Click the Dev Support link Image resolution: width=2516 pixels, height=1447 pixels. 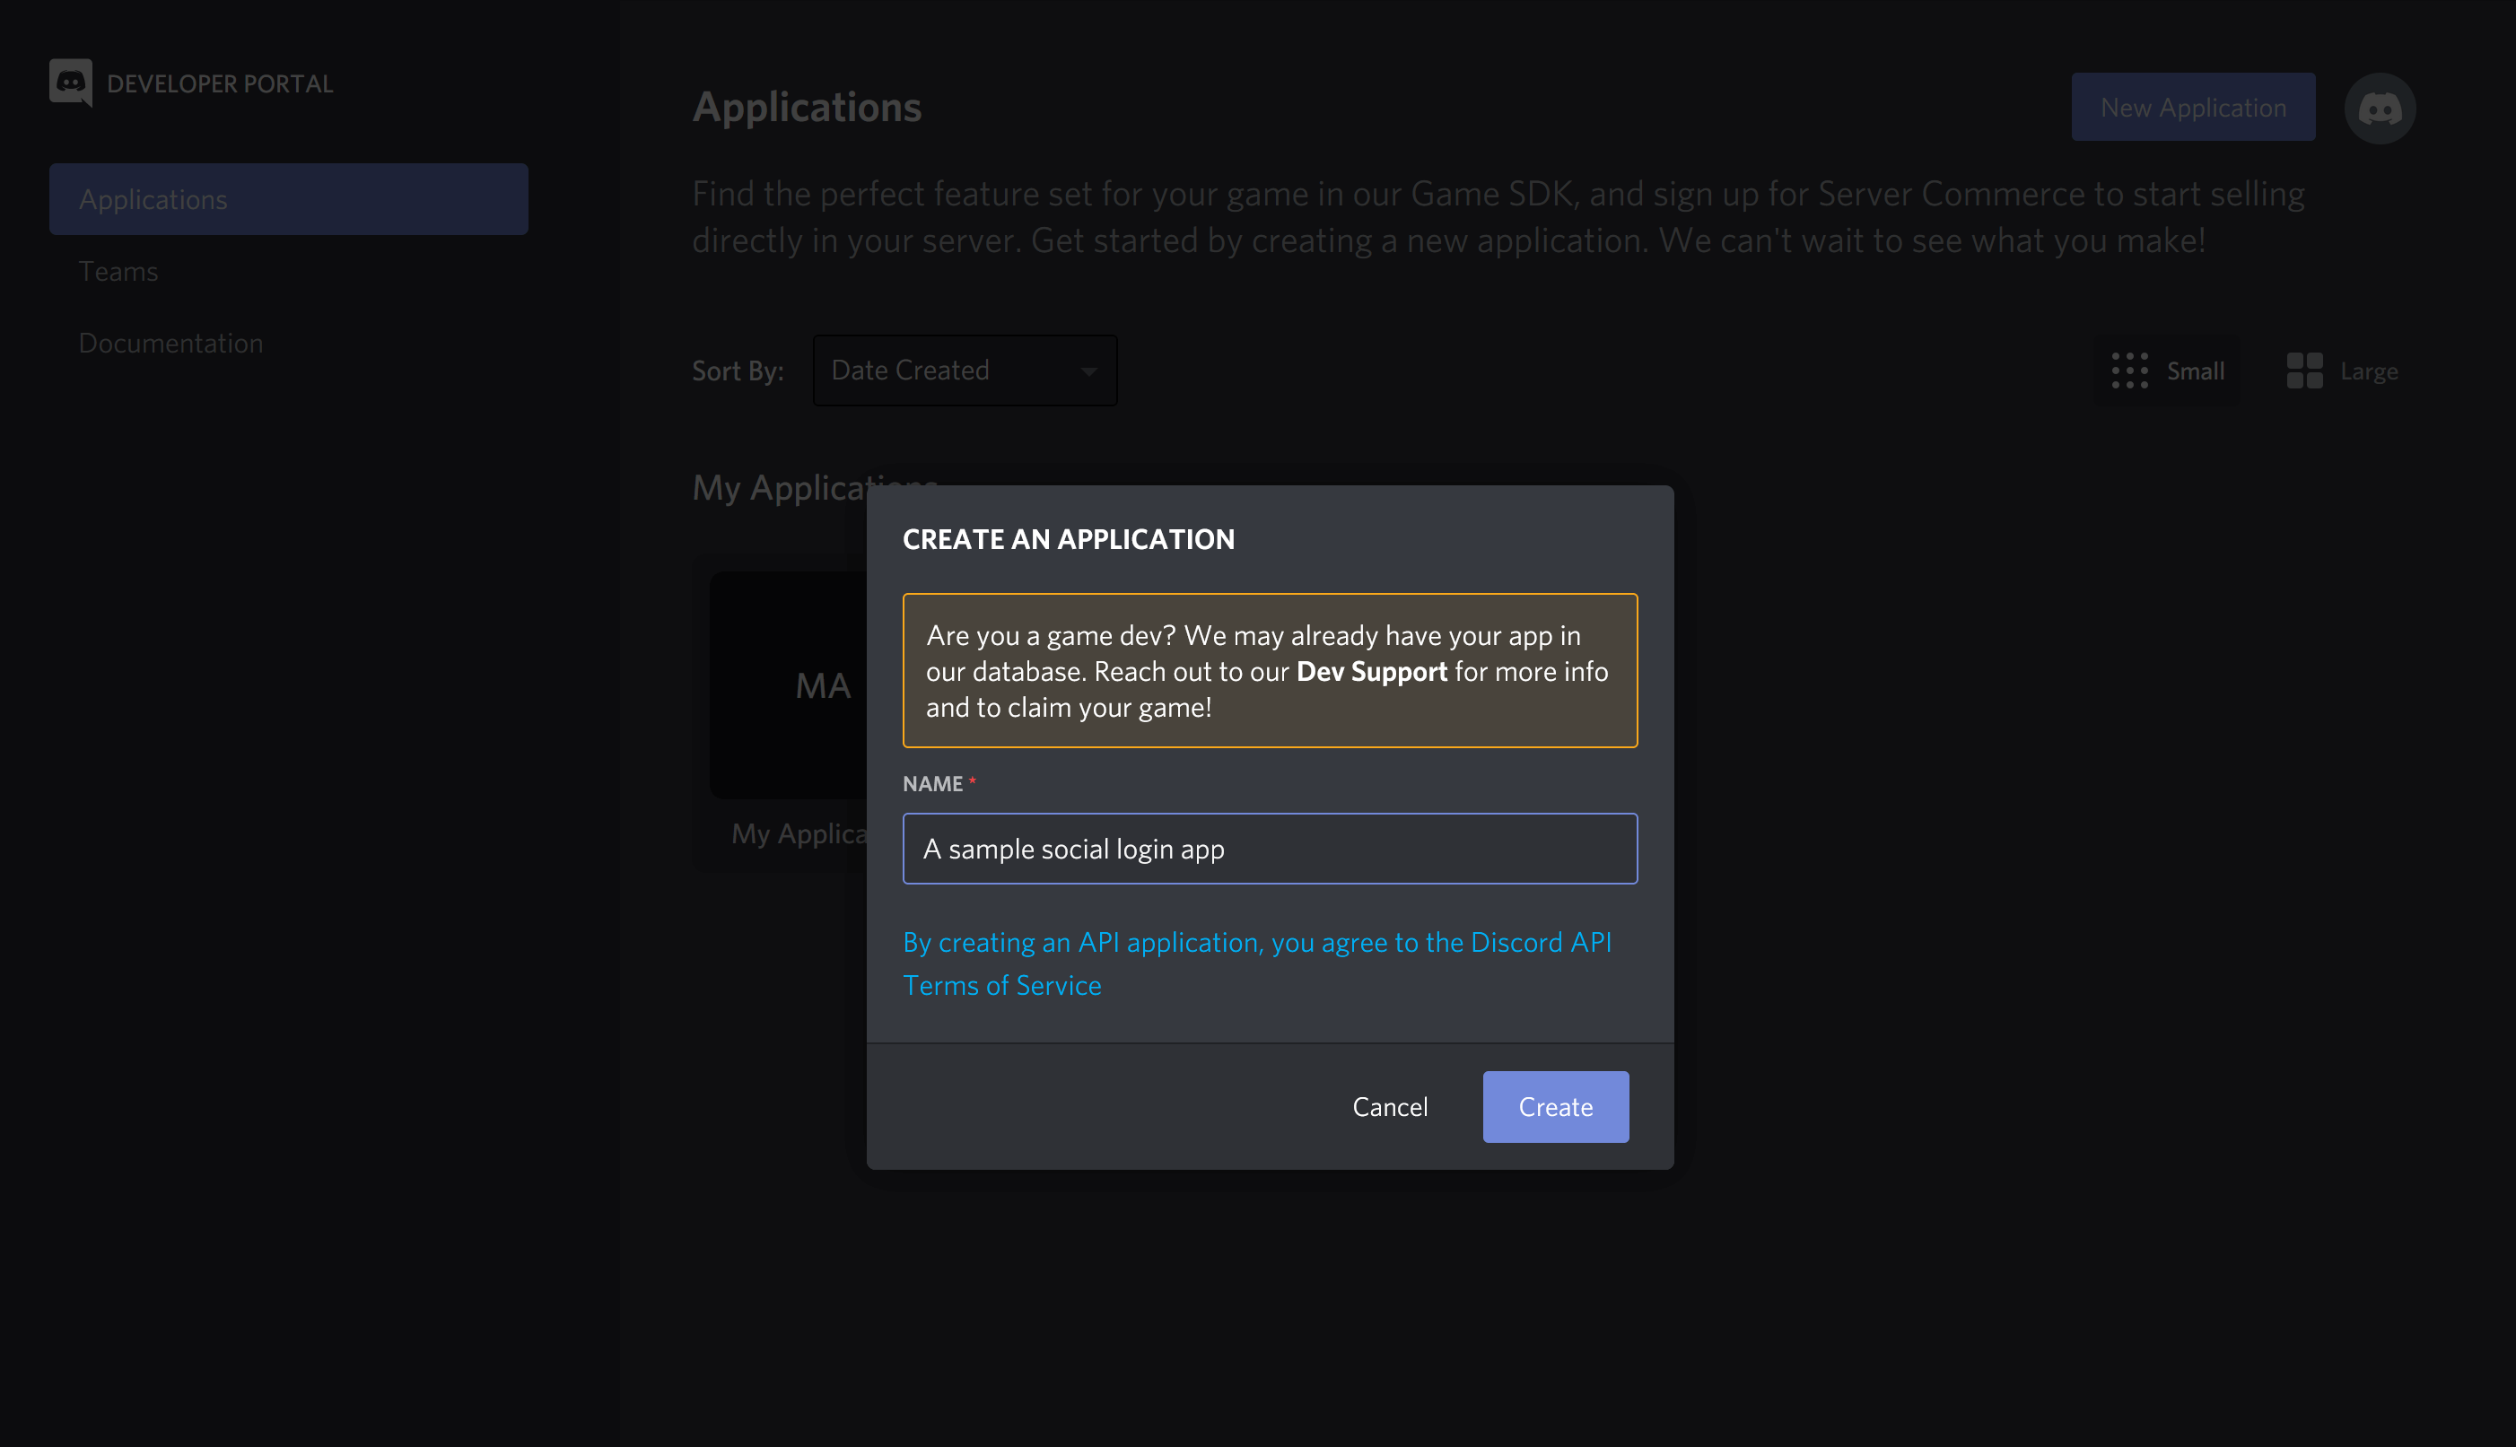tap(1372, 670)
